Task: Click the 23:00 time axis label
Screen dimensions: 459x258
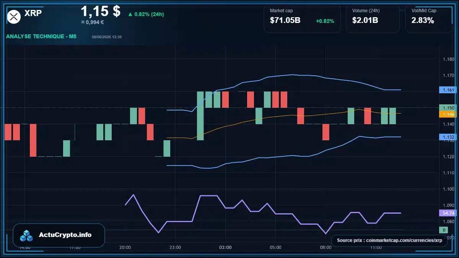Action: (x=175, y=247)
